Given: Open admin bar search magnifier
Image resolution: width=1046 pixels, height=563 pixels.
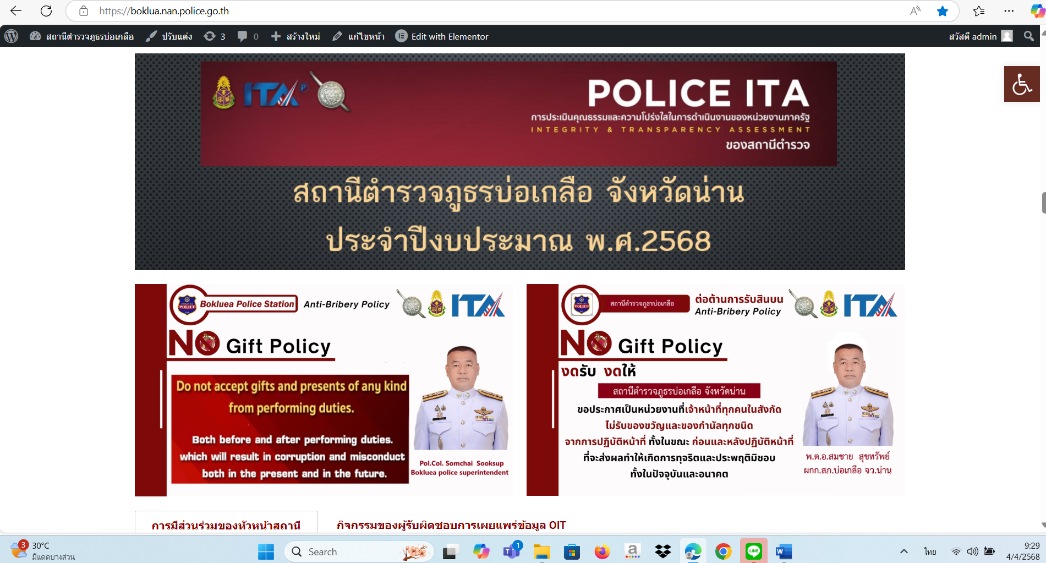Looking at the screenshot, I should coord(1028,36).
